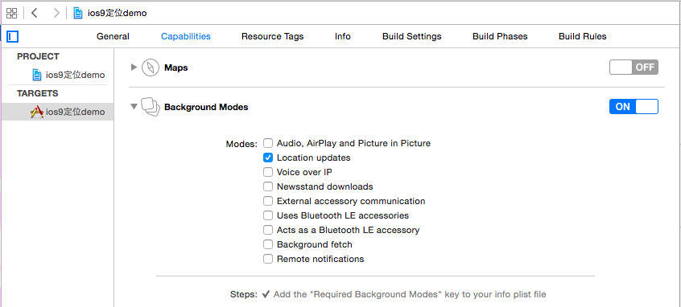Expand the Maps capability section

(134, 68)
